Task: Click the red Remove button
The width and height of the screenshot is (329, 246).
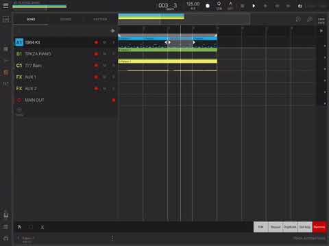Action: click(x=319, y=227)
